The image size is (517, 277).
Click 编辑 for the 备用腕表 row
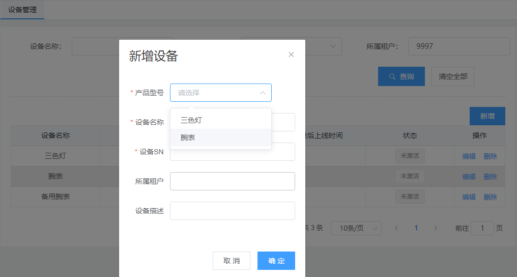coord(469,197)
